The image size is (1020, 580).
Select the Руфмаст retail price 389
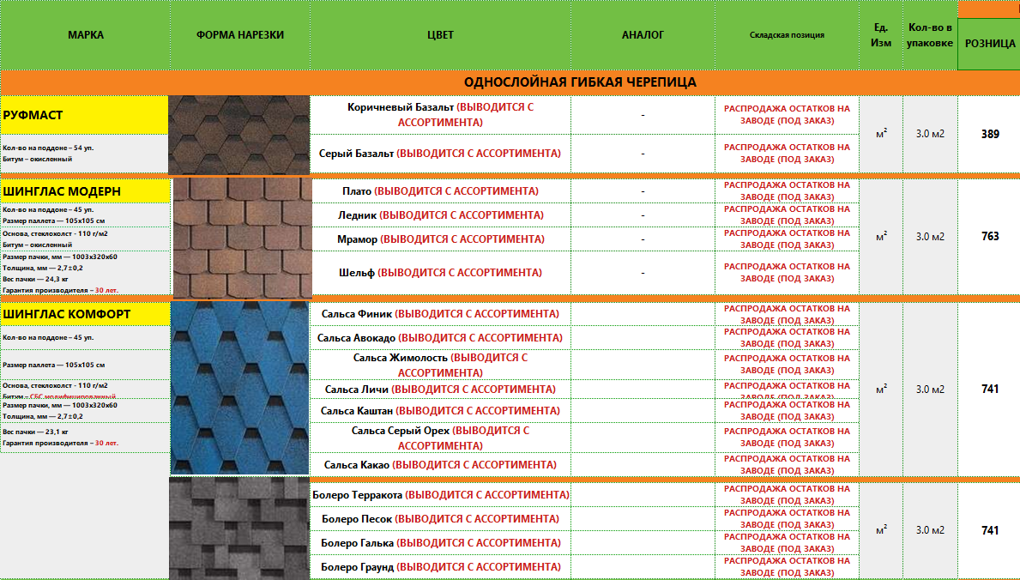coord(989,135)
